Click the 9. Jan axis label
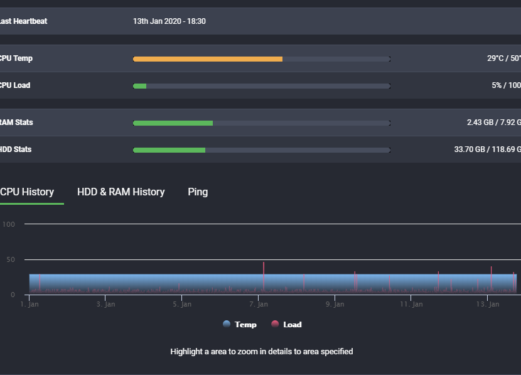This screenshot has width=521, height=375. pos(335,304)
